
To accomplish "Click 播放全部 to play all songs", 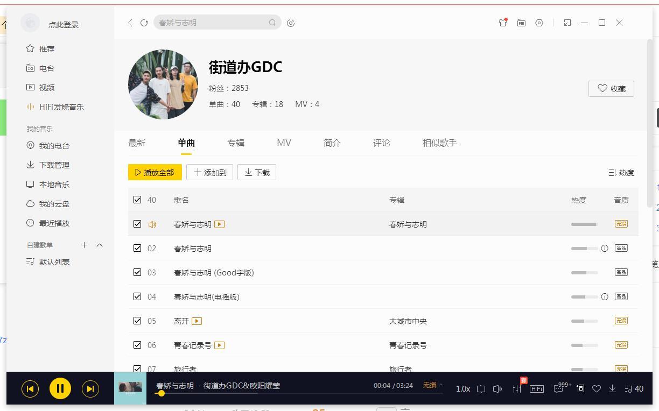I will tap(155, 172).
